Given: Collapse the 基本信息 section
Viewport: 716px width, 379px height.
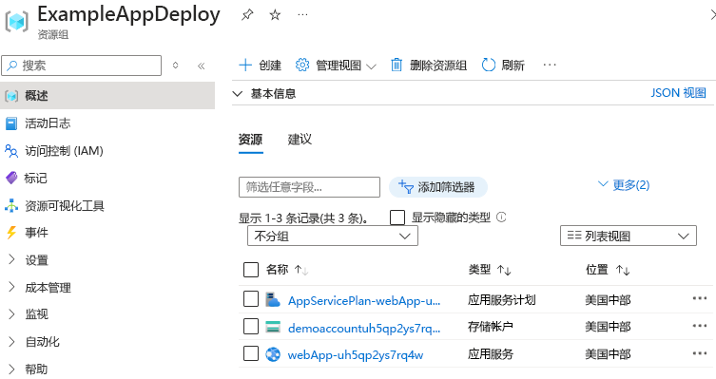Looking at the screenshot, I should [237, 94].
